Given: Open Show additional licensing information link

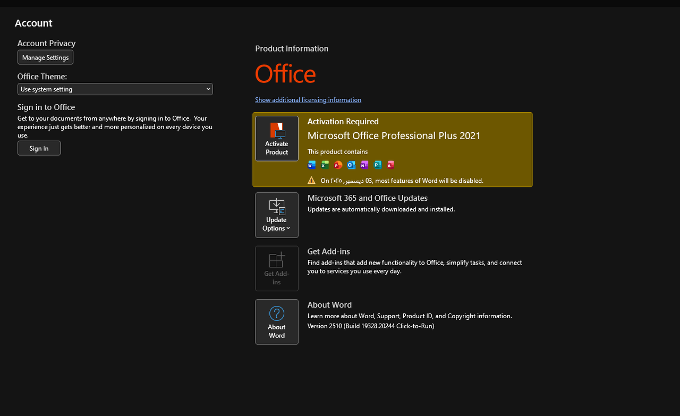Looking at the screenshot, I should [308, 100].
